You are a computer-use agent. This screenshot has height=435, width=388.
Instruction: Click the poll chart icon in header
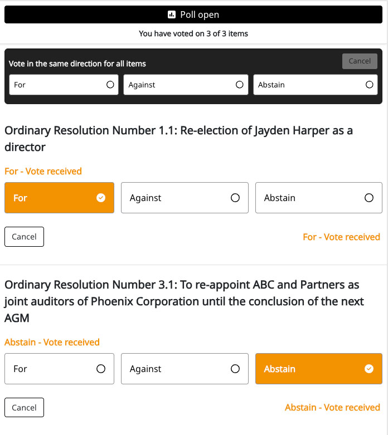(172, 15)
